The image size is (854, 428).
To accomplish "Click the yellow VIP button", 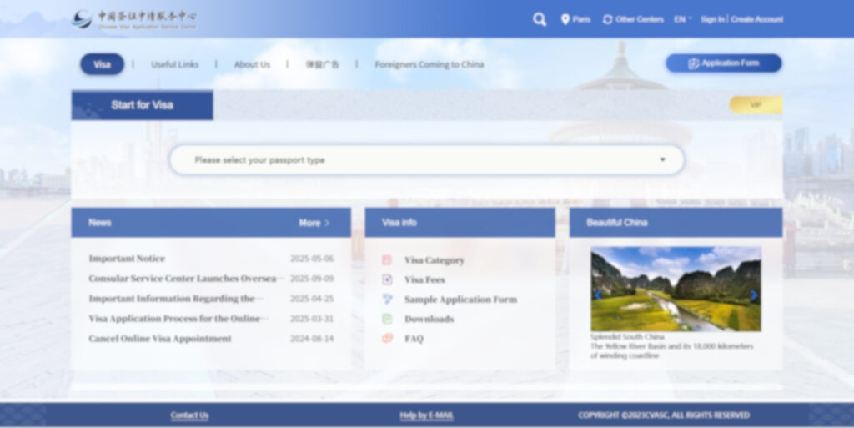I will click(x=756, y=105).
